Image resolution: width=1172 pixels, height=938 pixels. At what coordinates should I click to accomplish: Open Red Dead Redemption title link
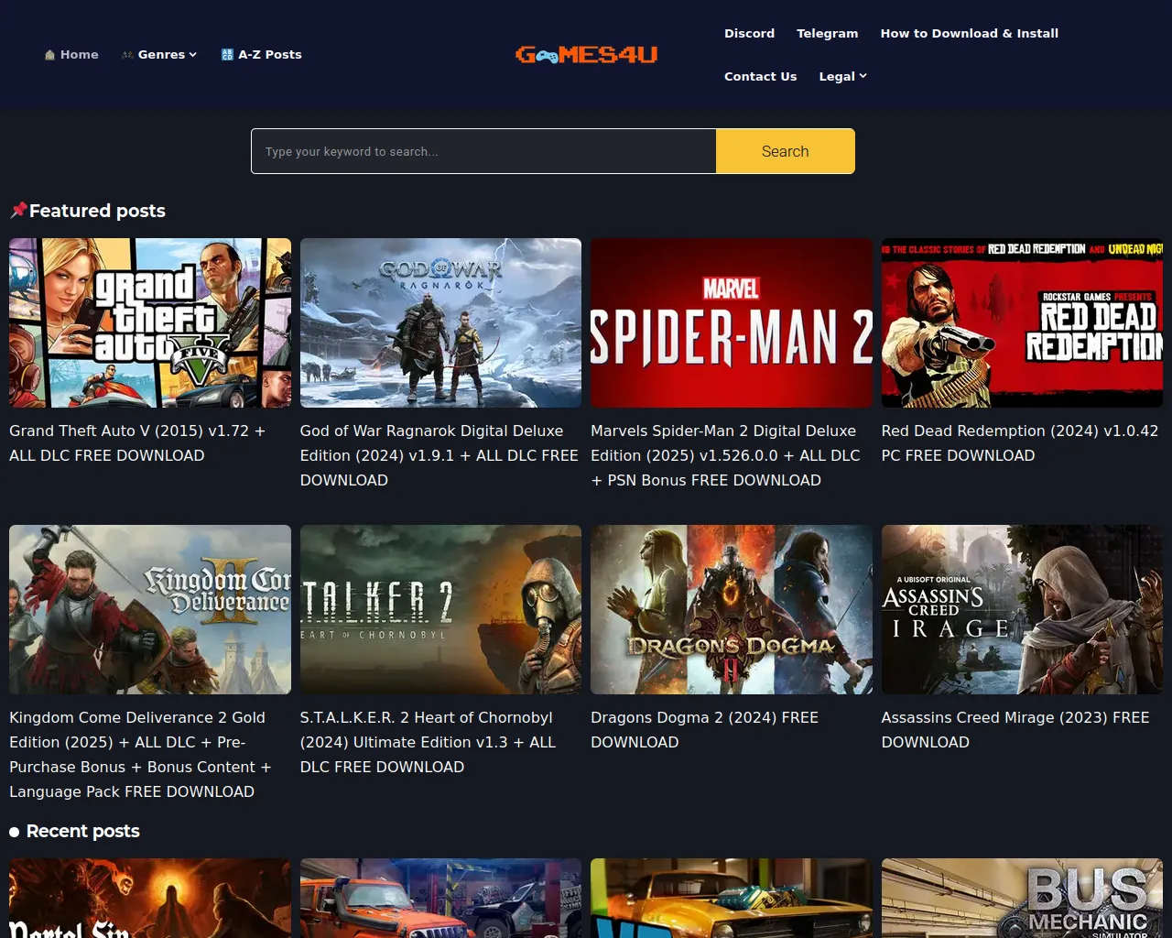point(1020,443)
